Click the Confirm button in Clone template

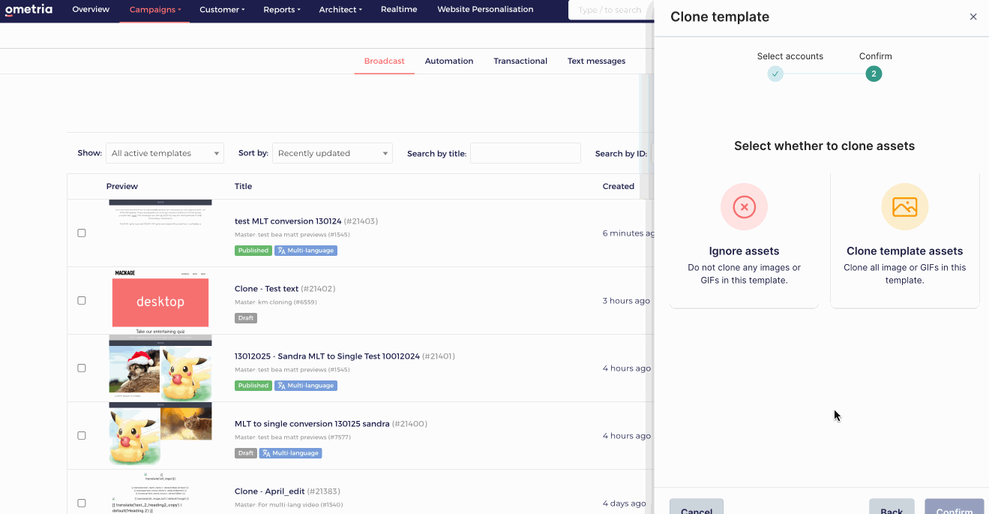(954, 508)
